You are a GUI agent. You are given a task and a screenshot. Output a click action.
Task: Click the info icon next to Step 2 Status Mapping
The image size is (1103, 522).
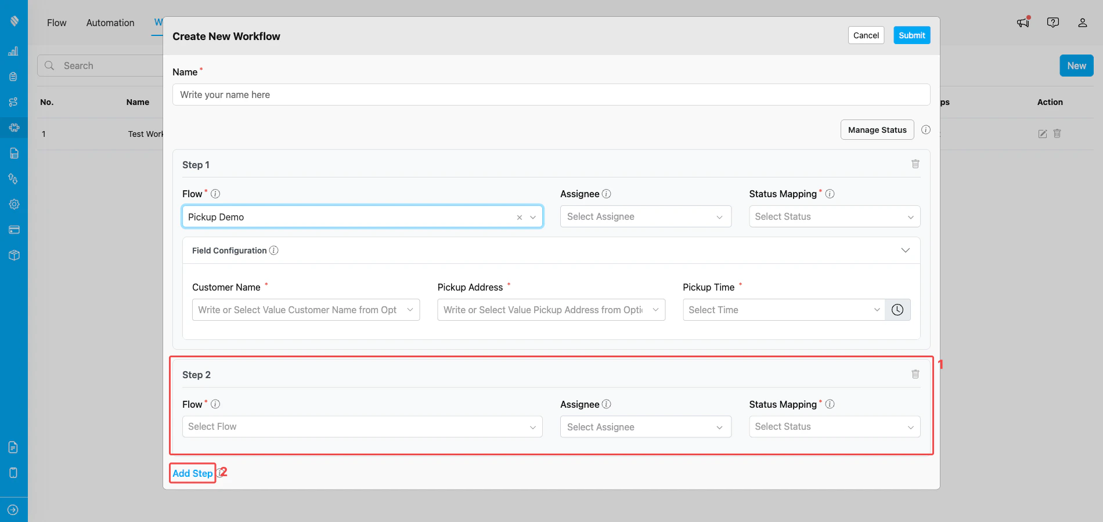[830, 404]
